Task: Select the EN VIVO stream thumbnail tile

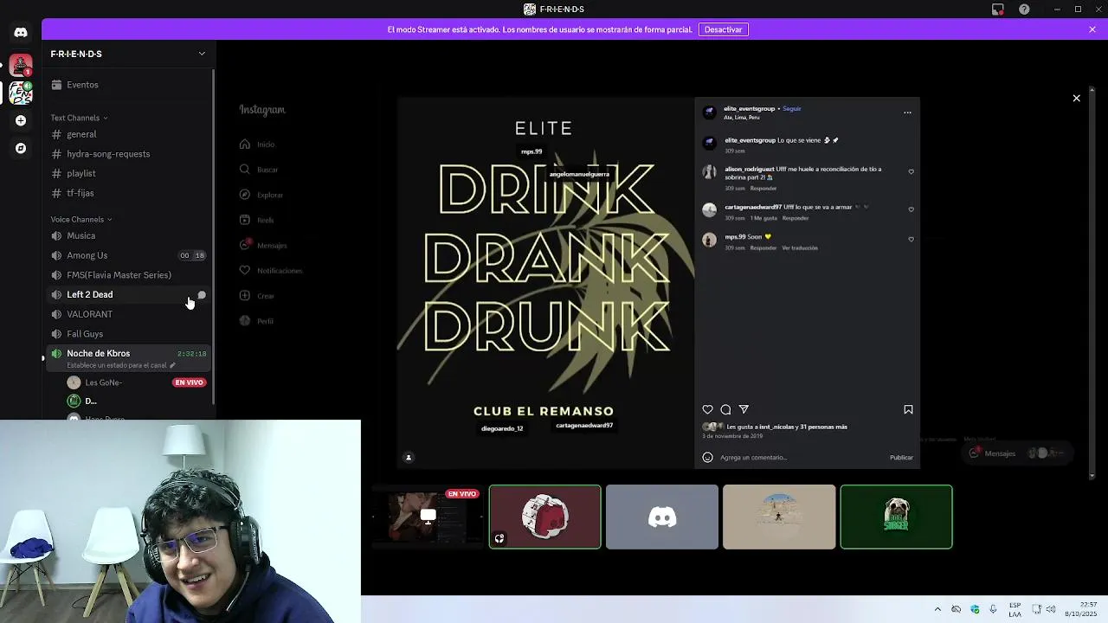Action: click(x=428, y=517)
